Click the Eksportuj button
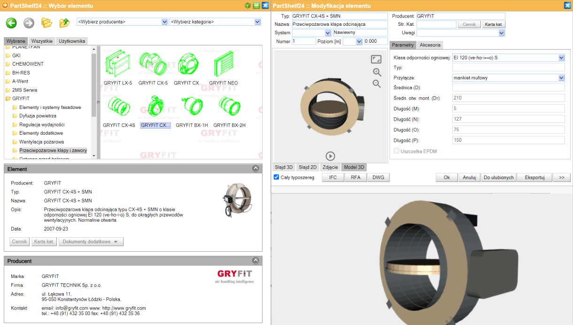573x325 pixels. [534, 178]
